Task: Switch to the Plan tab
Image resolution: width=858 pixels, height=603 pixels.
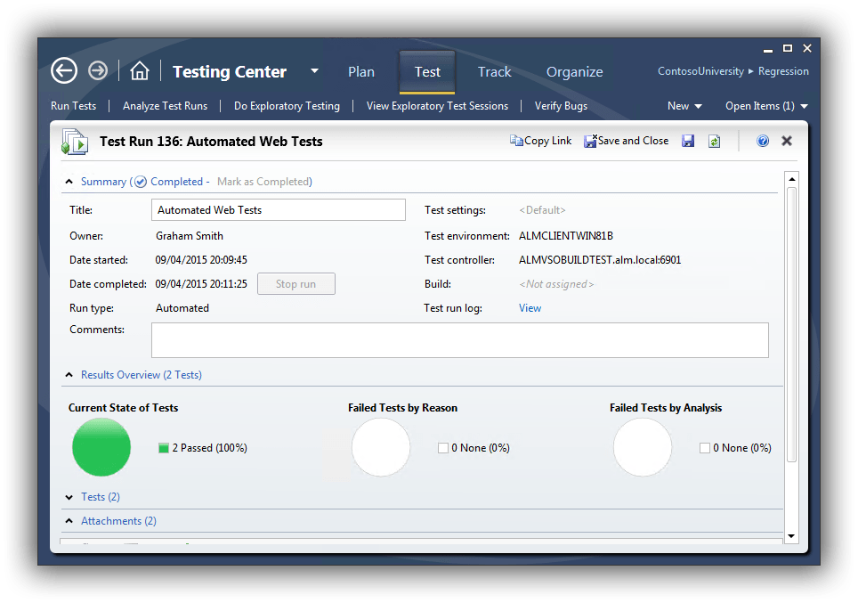Action: pos(361,72)
